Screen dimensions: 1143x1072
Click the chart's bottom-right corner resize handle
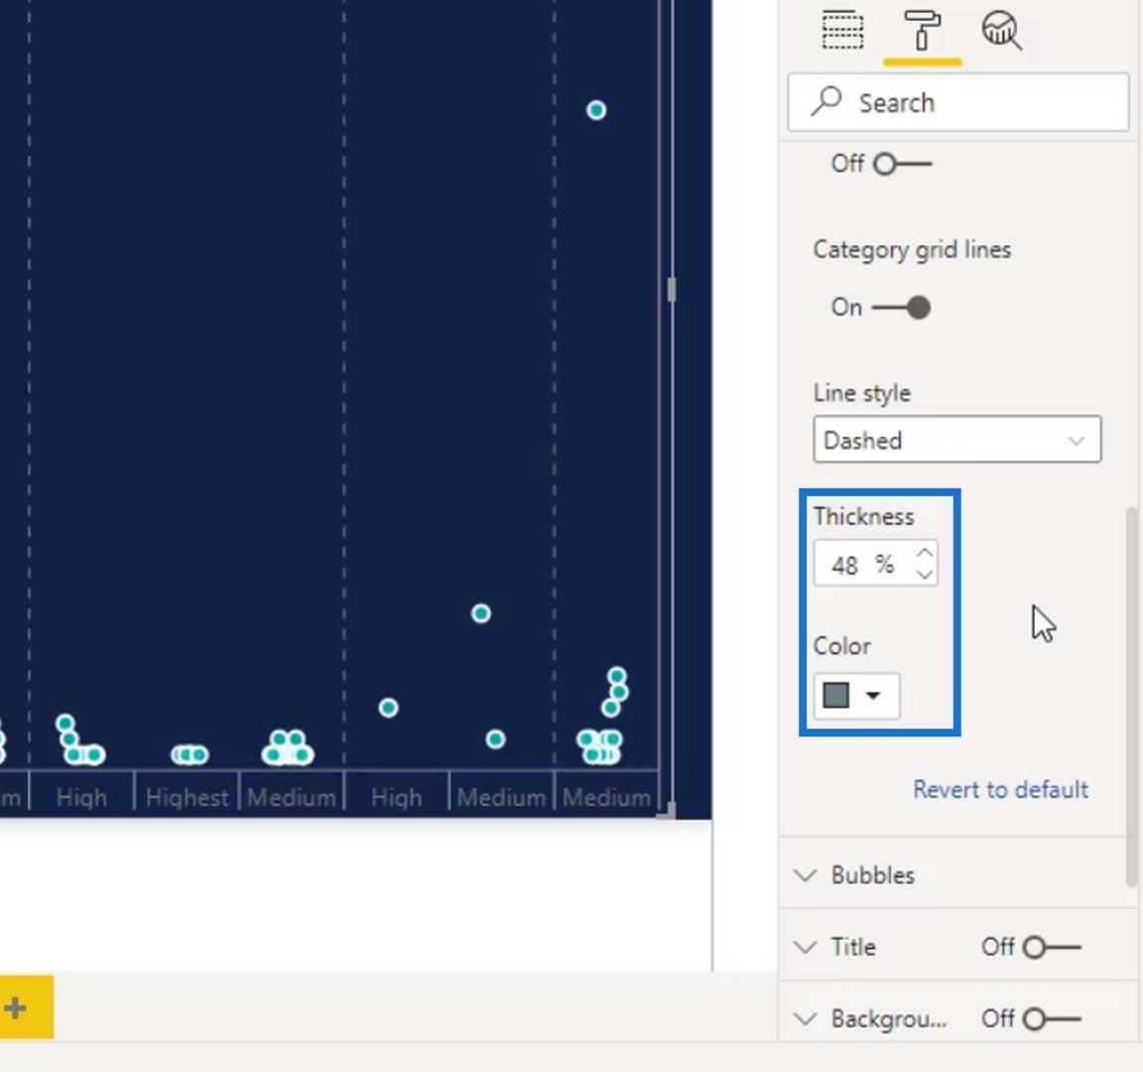pos(667,811)
